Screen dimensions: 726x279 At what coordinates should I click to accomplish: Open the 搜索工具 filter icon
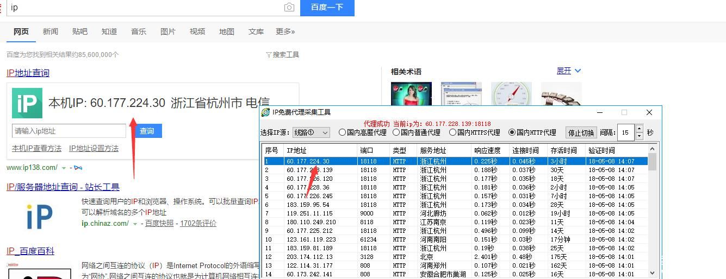pyautogui.click(x=269, y=55)
